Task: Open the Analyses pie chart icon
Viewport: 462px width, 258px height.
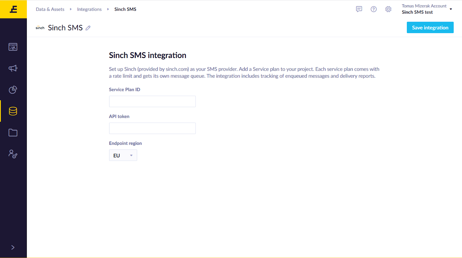Action: [13, 90]
